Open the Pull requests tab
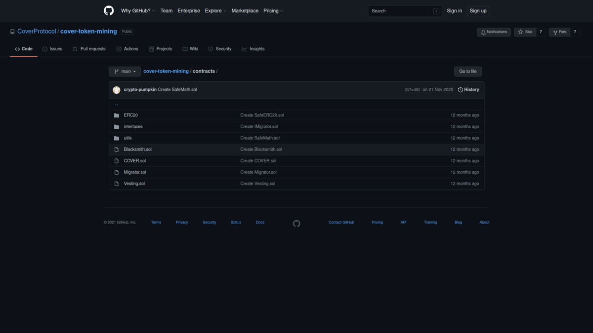Viewport: 593px width, 333px height. pos(89,49)
